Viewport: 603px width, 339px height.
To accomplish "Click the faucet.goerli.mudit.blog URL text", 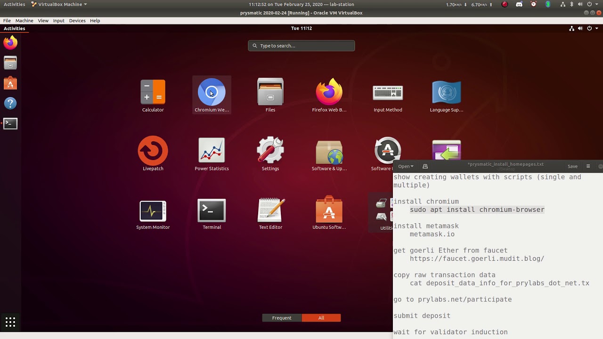I will point(477,258).
